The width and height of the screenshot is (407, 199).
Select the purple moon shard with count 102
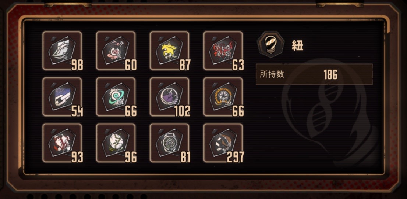pos(170,97)
